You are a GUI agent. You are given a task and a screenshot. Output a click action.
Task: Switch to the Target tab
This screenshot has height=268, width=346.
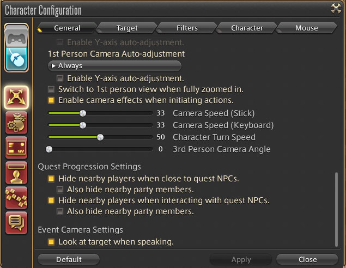click(127, 28)
